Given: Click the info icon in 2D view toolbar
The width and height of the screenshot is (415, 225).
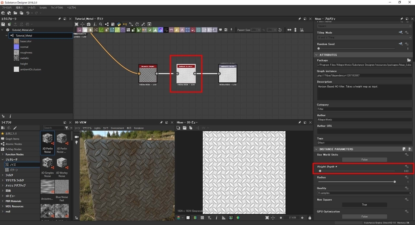Looking at the screenshot, I should tap(216, 218).
